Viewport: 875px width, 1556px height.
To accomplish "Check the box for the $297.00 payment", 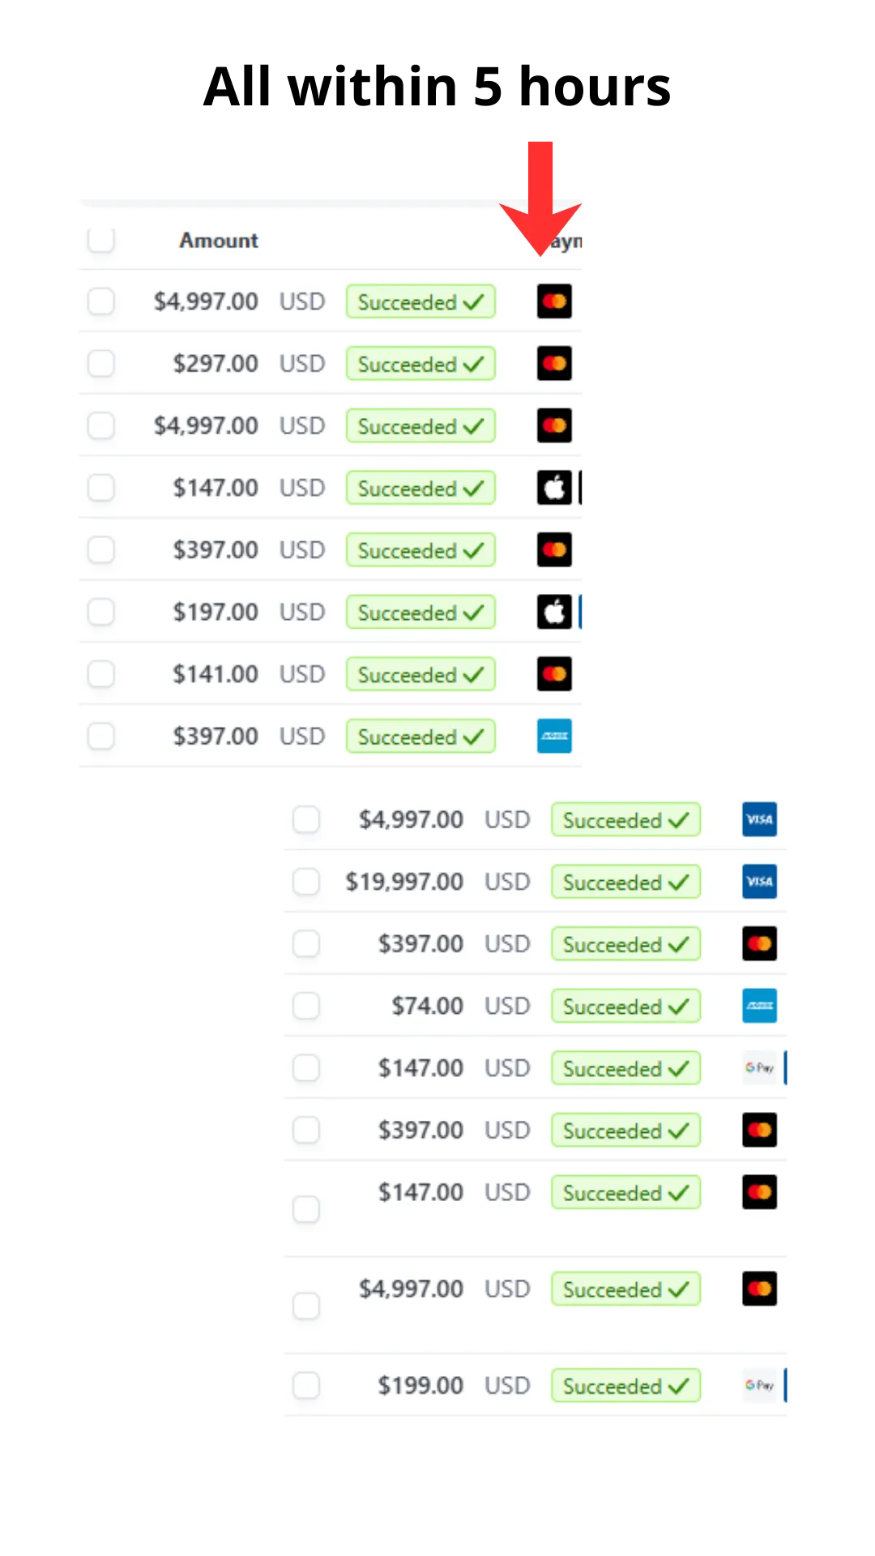I will click(100, 363).
